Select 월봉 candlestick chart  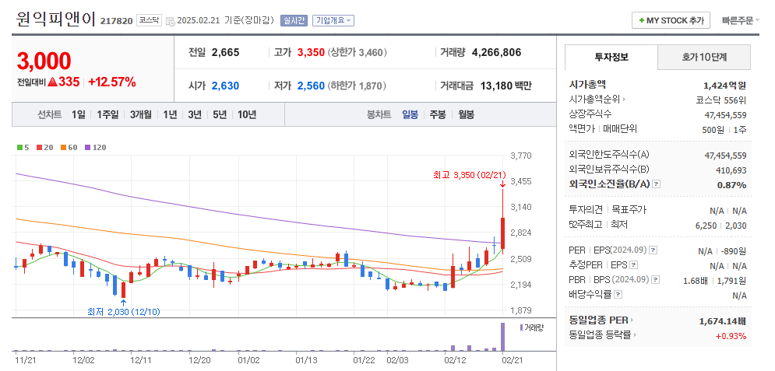[466, 114]
